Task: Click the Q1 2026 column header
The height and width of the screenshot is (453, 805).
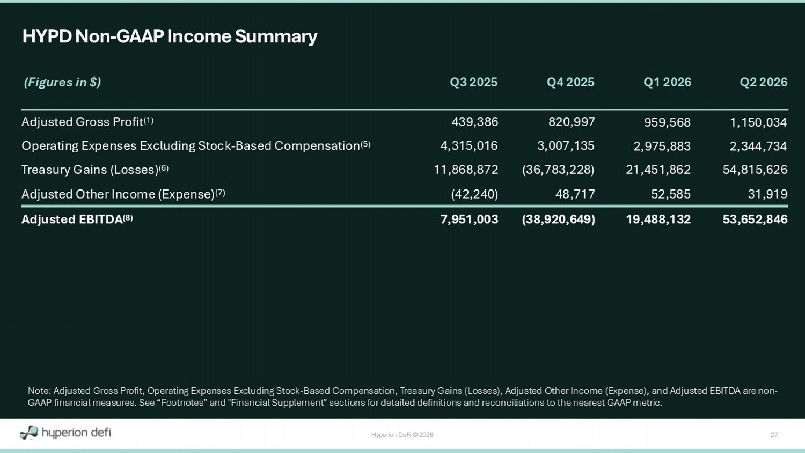Action: (x=667, y=82)
